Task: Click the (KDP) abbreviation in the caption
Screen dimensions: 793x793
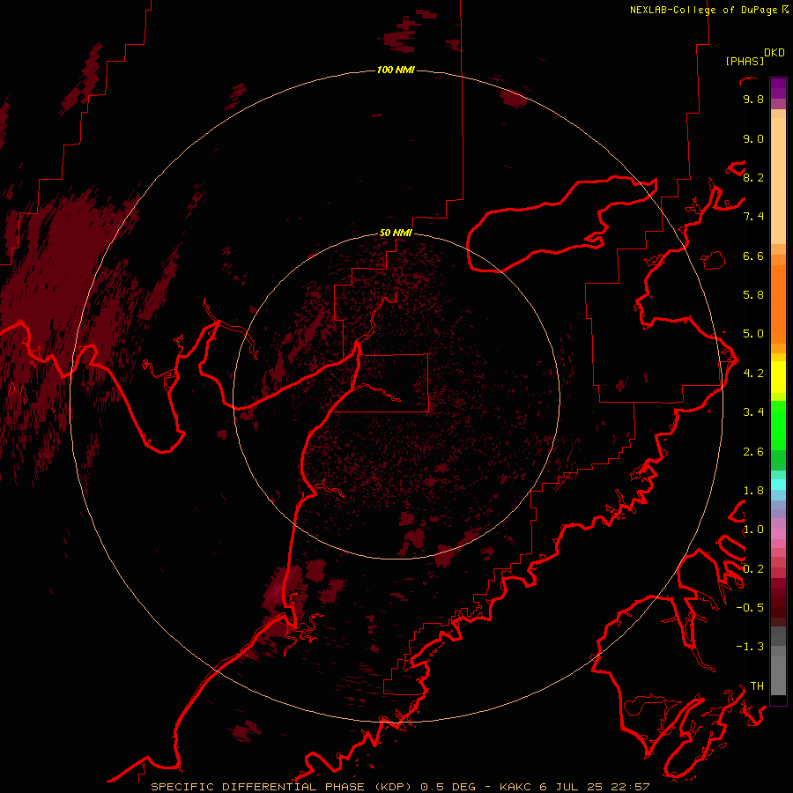Action: [395, 787]
